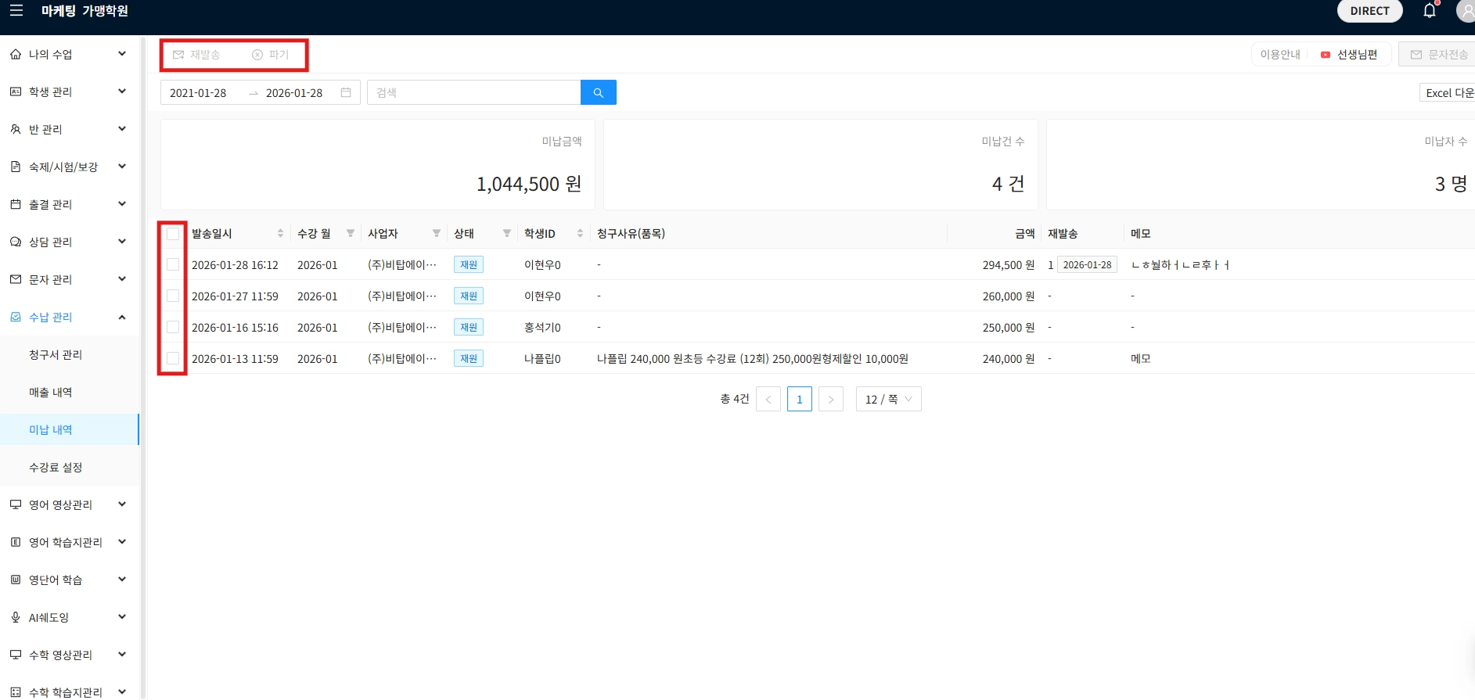Filter the 상태 column
1475x700 pixels.
coord(507,233)
